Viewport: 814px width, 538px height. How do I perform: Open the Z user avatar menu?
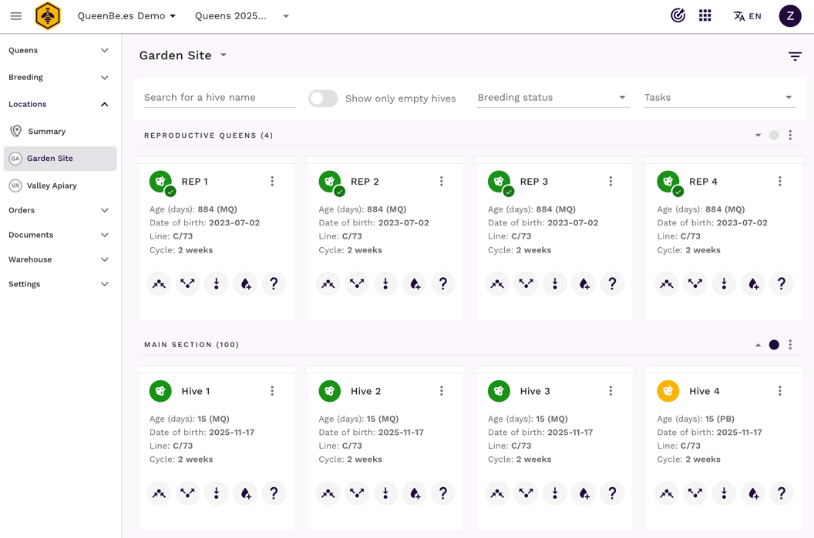coord(789,16)
